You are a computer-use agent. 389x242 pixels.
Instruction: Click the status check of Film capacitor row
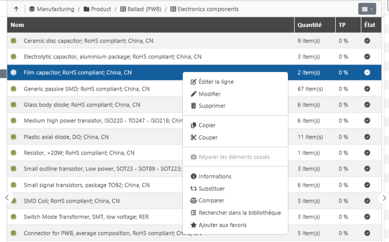pyautogui.click(x=367, y=73)
